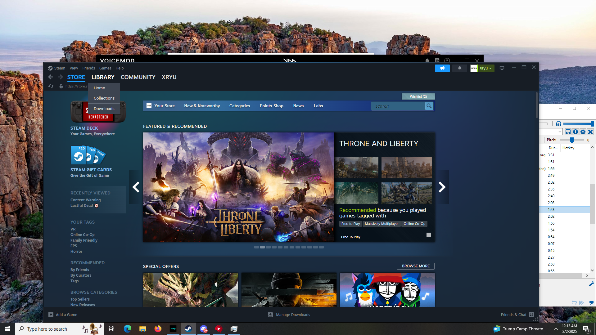Go back with Steam's back arrow

(x=51, y=77)
